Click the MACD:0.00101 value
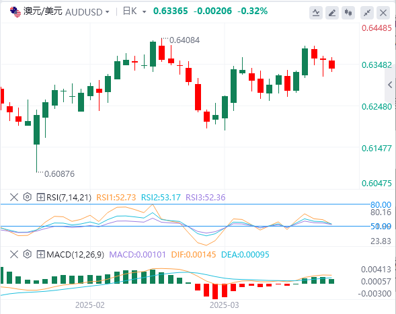 coord(137,254)
